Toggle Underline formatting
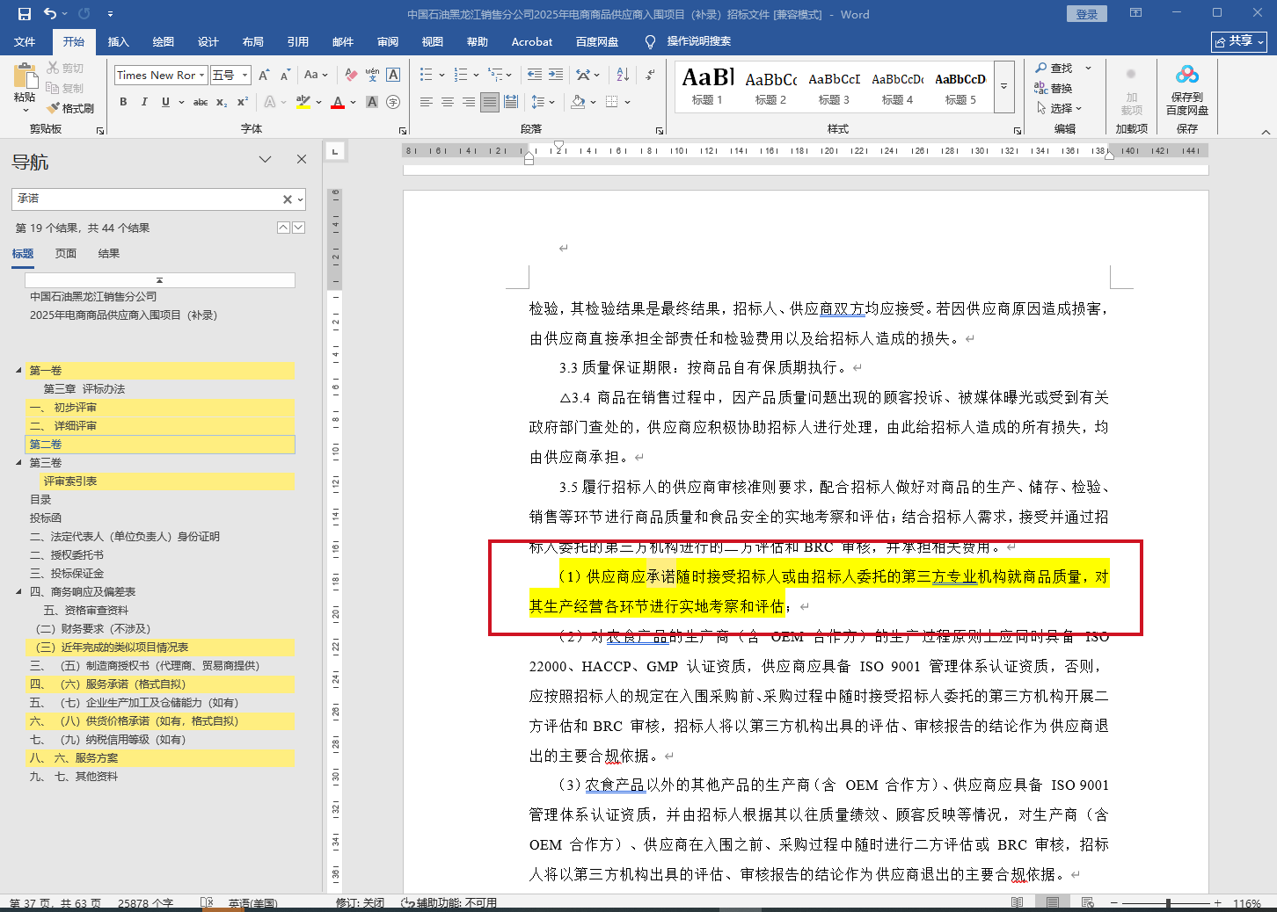1277x912 pixels. 165,102
